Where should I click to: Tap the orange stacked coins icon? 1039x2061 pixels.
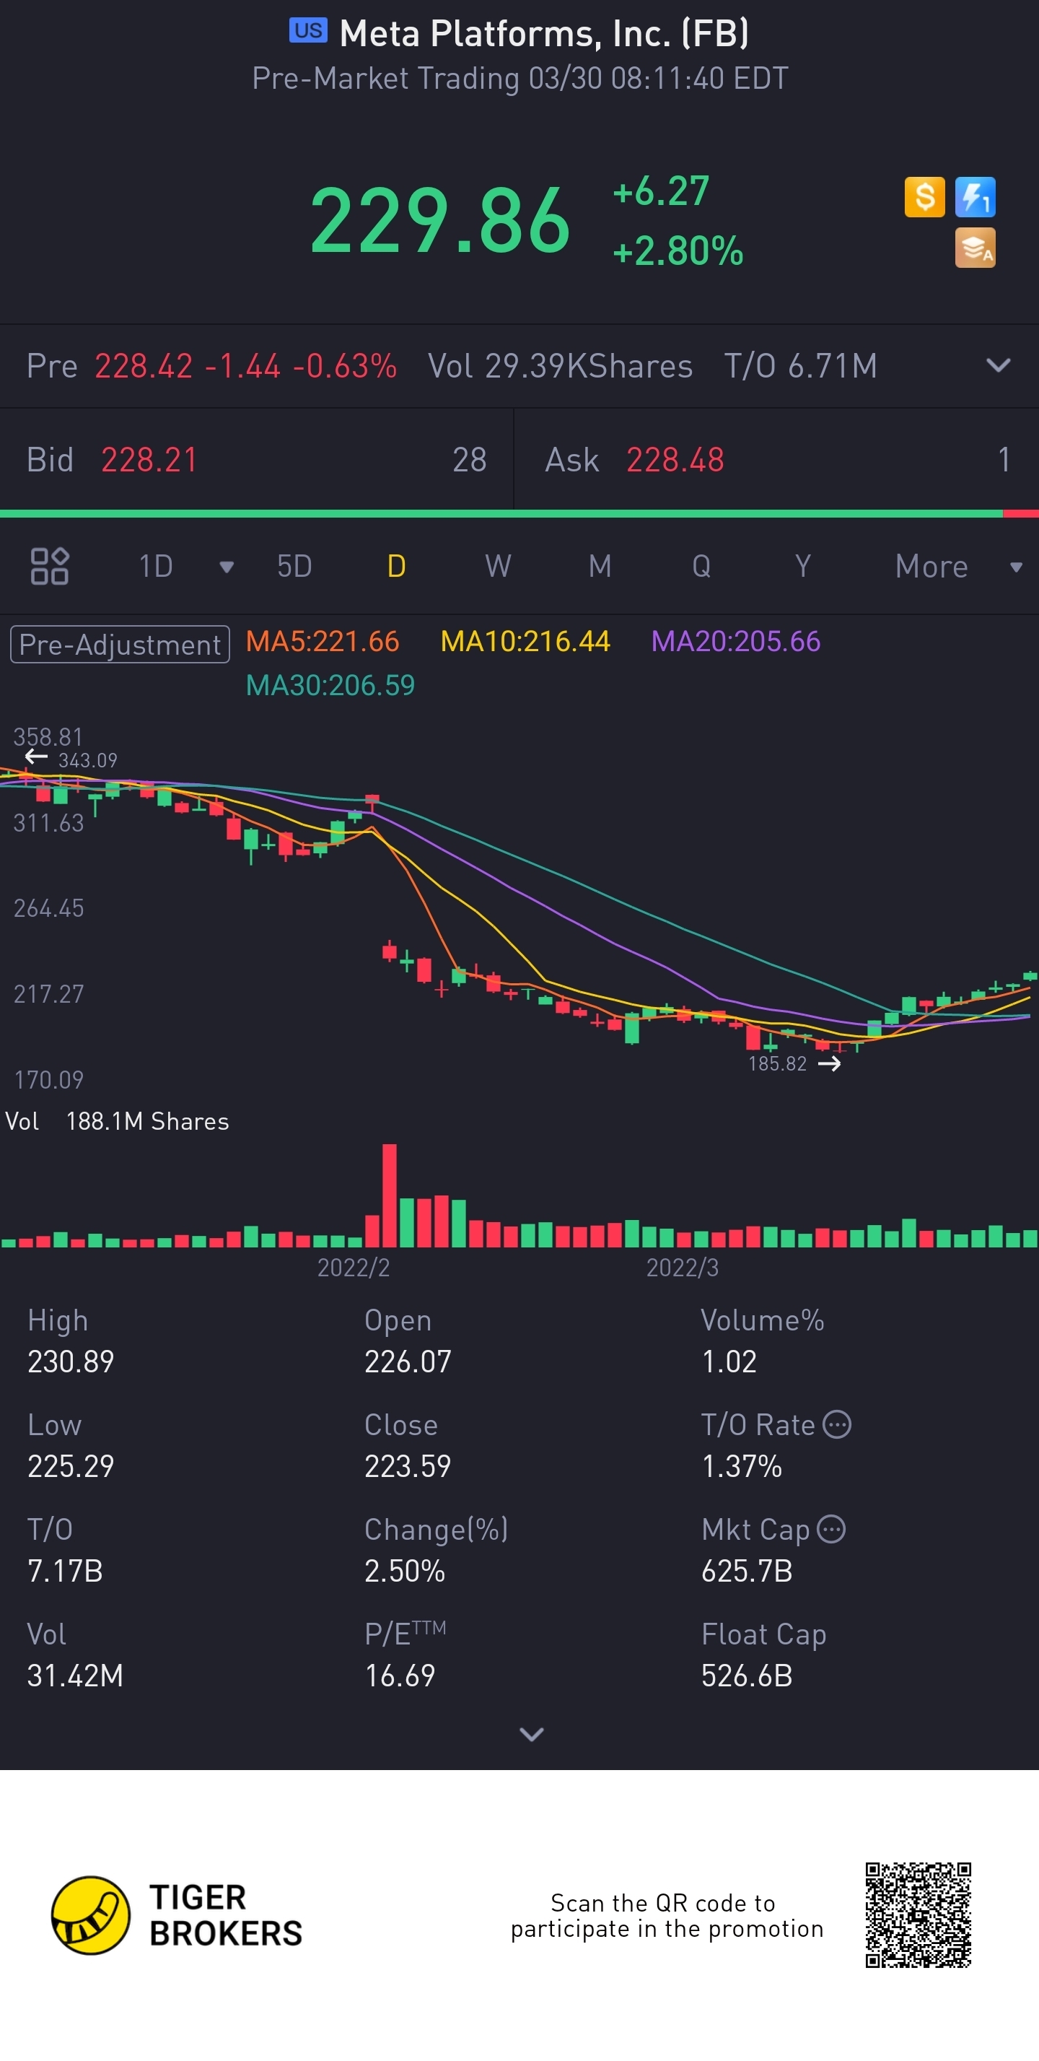point(975,248)
